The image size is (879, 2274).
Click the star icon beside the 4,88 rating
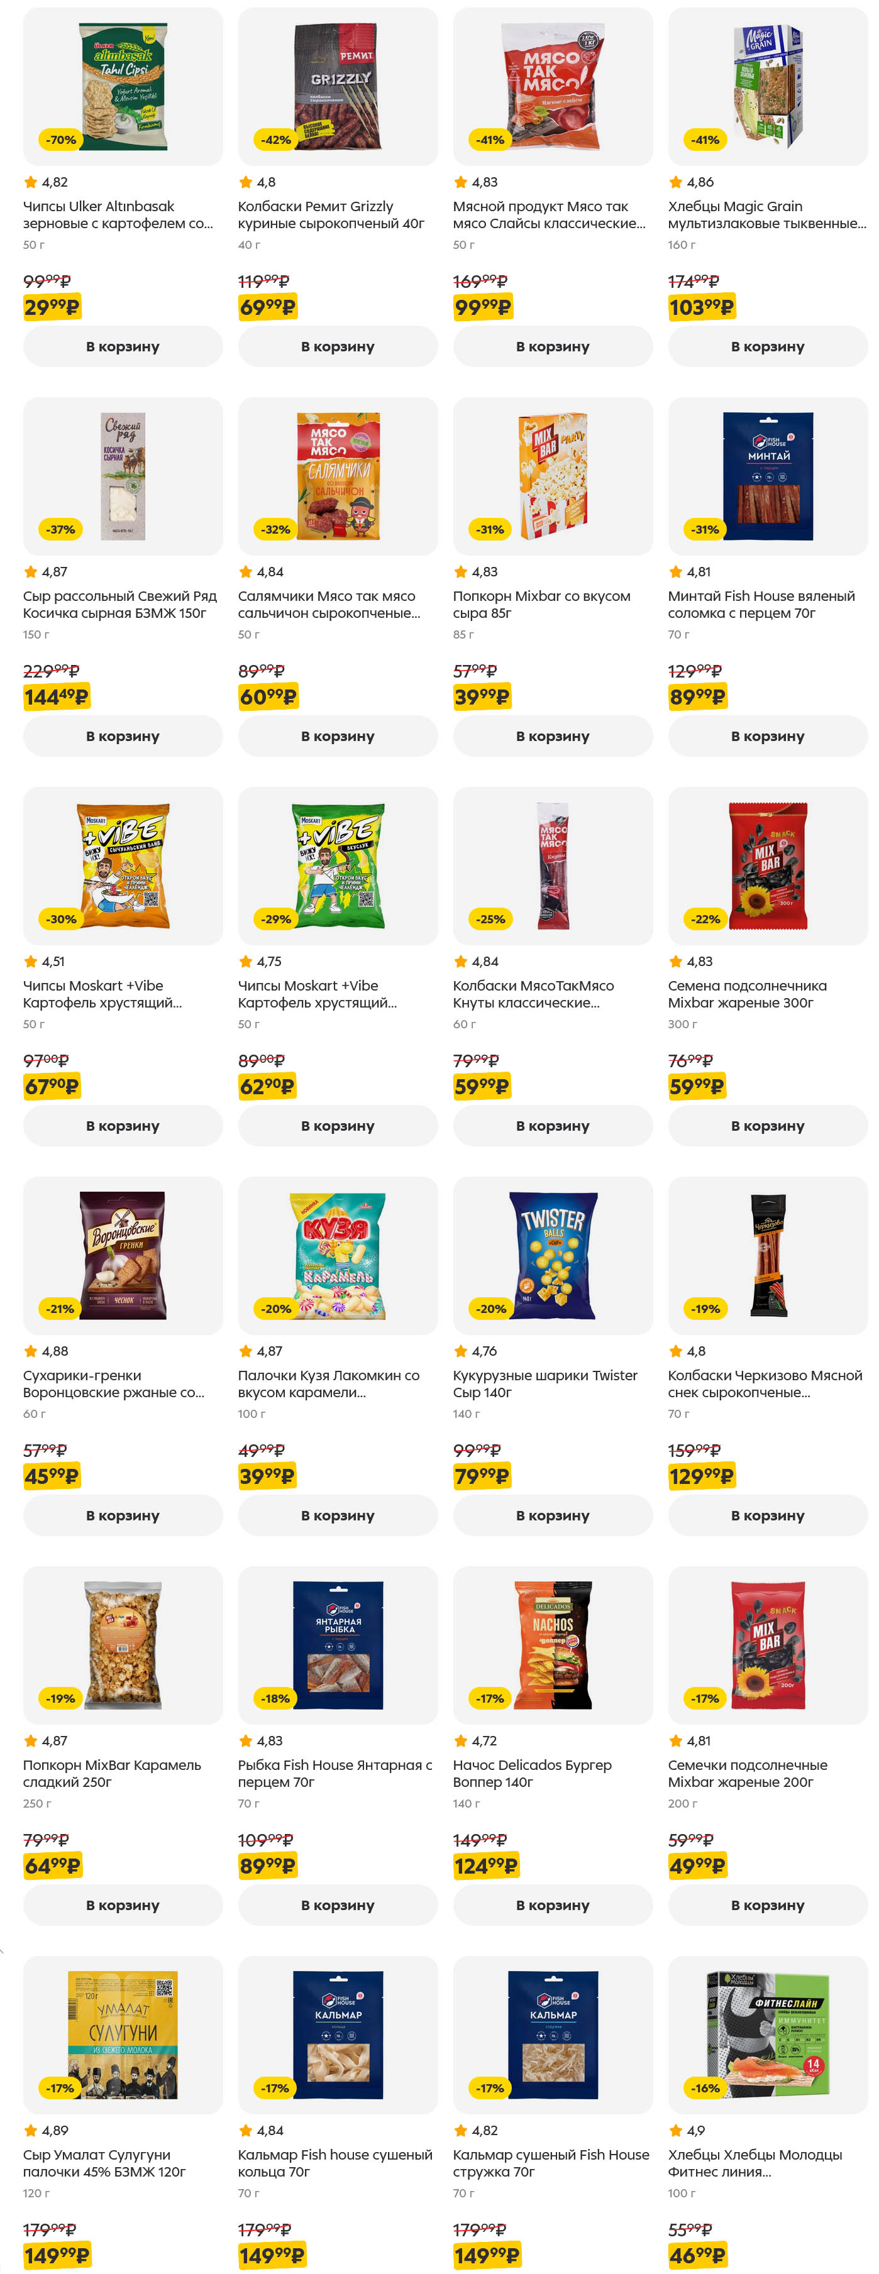point(31,1351)
